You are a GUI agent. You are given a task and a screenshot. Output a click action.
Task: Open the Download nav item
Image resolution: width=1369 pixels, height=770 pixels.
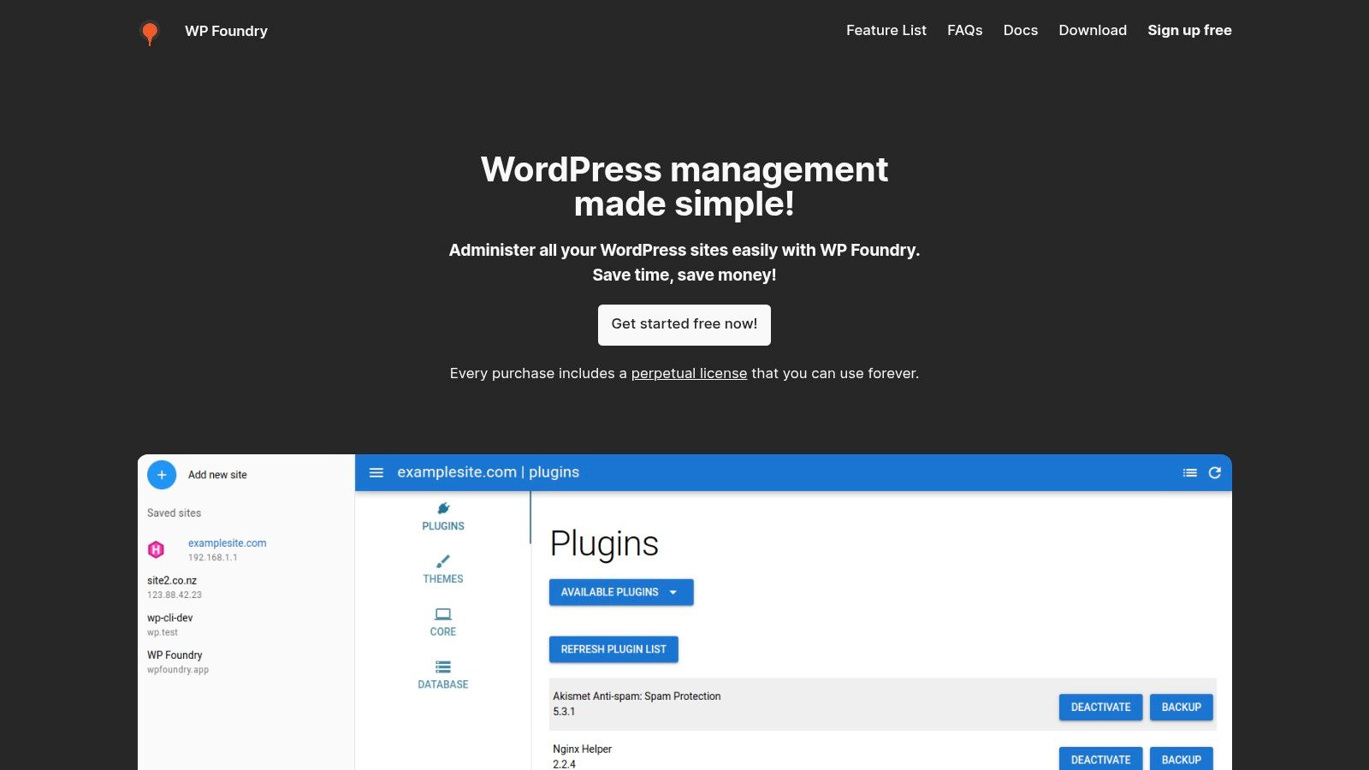(1093, 31)
